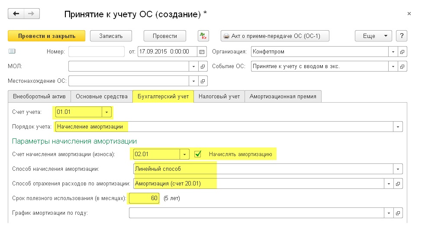Open Местонахождение ОС linked record icon

coord(203,81)
